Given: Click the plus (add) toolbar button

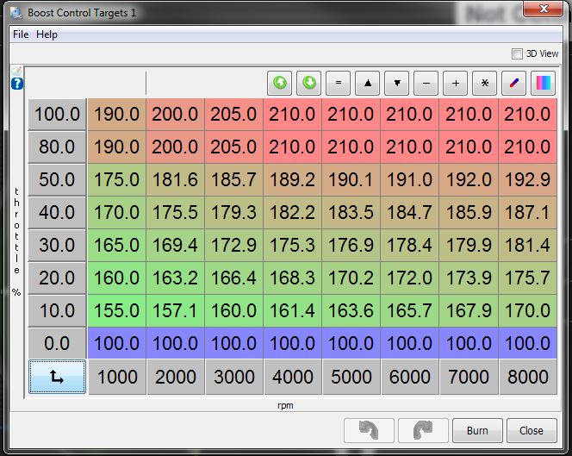Looking at the screenshot, I should point(456,84).
